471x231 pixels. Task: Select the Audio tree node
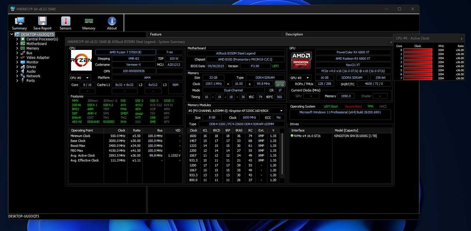(31, 72)
